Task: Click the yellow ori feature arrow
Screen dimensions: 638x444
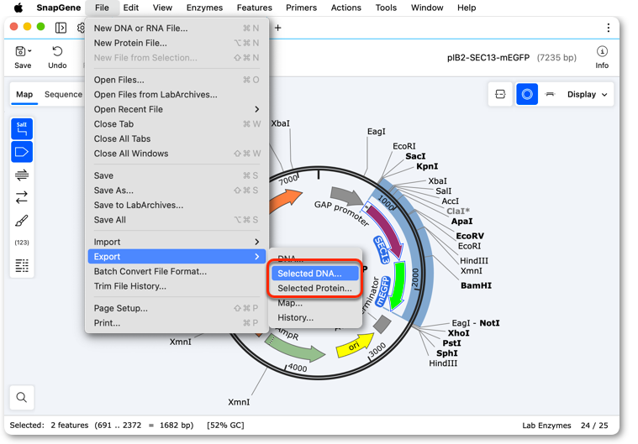Action: 355,345
